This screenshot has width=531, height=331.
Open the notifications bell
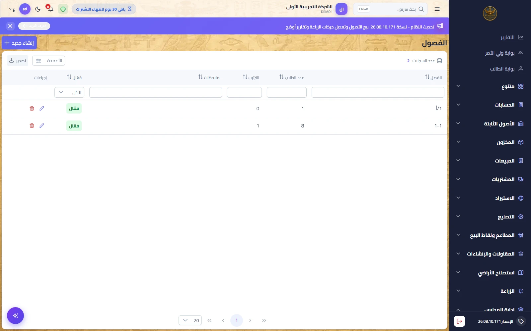(50, 9)
